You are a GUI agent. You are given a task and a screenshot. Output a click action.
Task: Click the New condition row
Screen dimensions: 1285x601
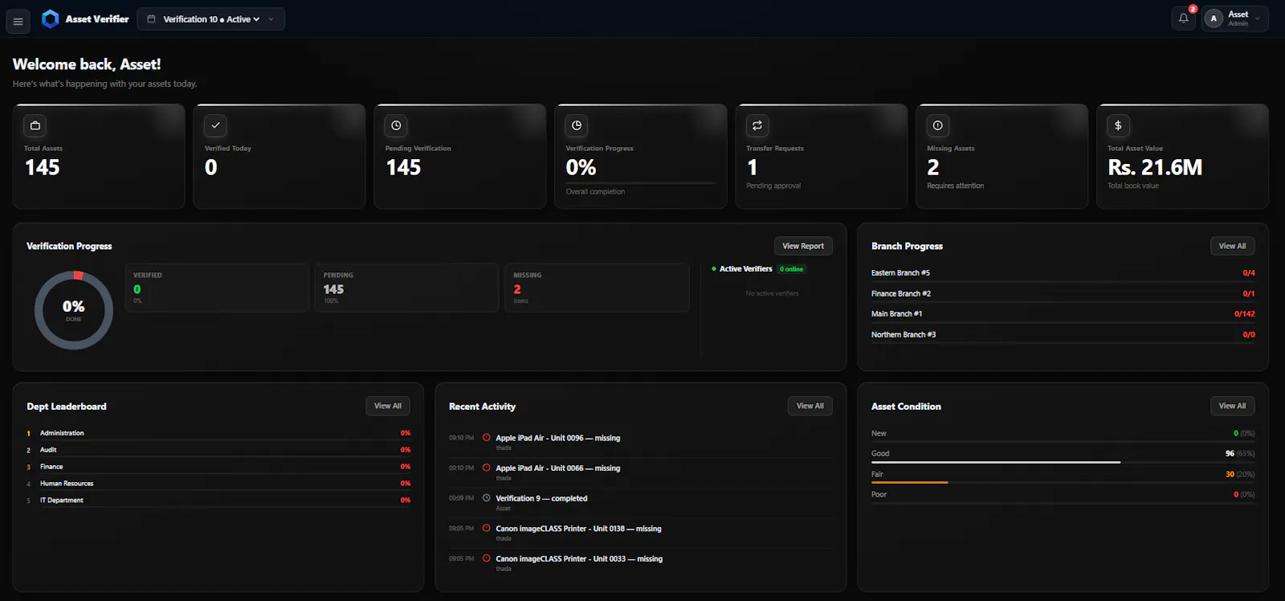[1063, 435]
